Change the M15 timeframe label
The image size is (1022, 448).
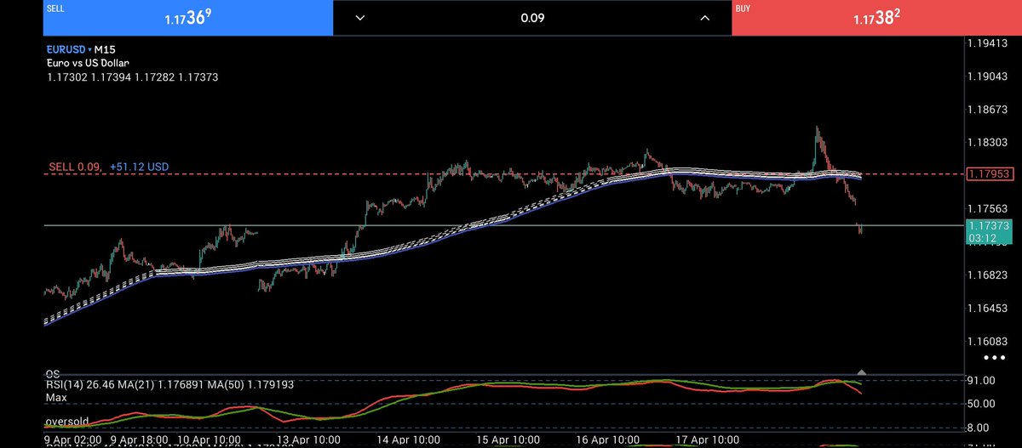click(106, 49)
